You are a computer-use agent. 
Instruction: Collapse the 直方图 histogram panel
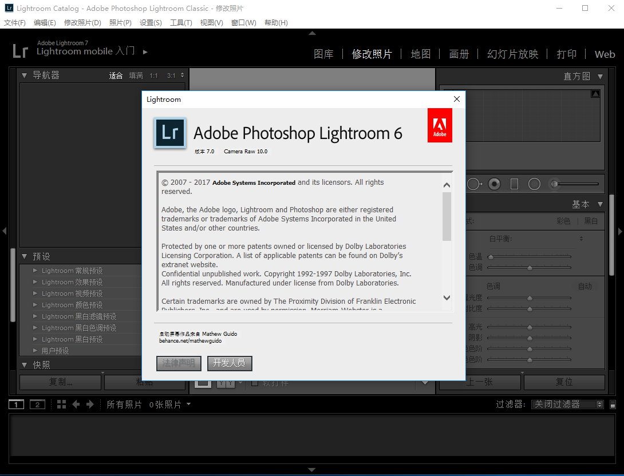click(x=600, y=76)
